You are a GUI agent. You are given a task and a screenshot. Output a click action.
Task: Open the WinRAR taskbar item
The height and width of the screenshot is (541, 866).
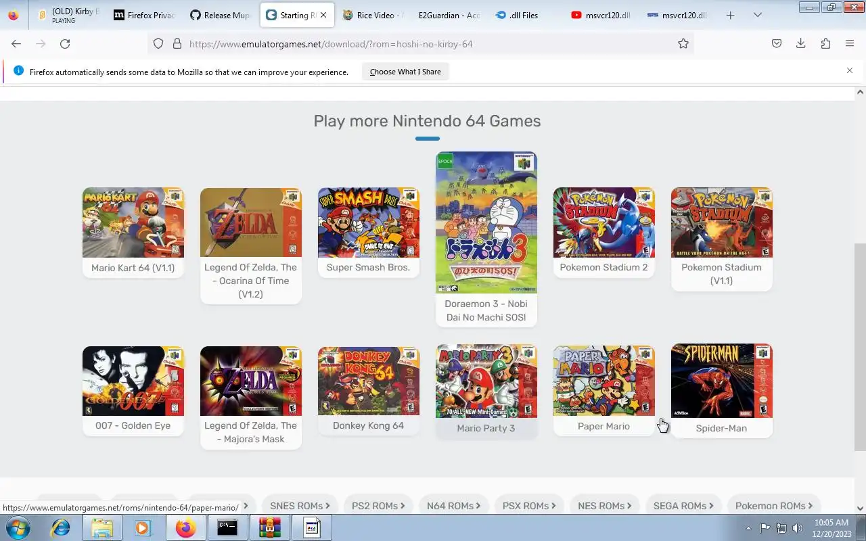[269, 527]
